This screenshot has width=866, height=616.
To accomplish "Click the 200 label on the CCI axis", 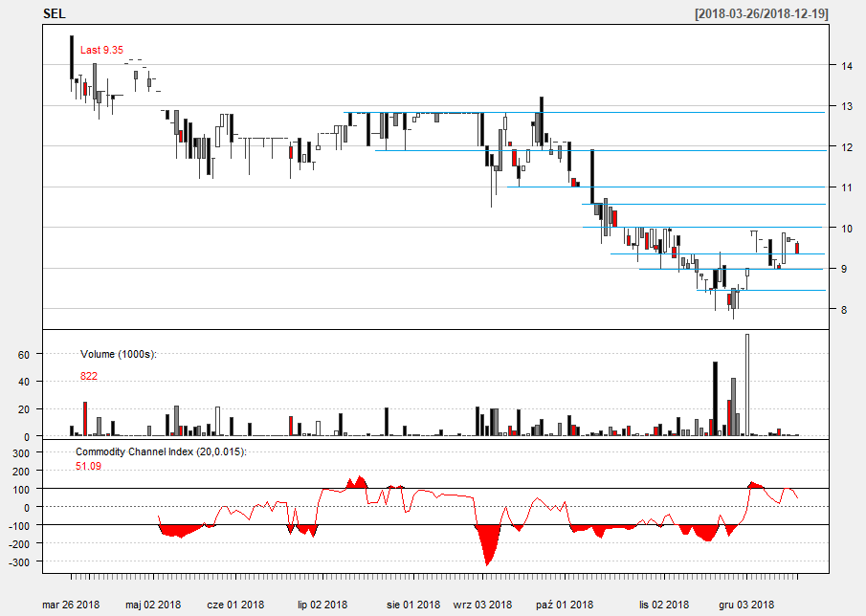I will pos(20,471).
